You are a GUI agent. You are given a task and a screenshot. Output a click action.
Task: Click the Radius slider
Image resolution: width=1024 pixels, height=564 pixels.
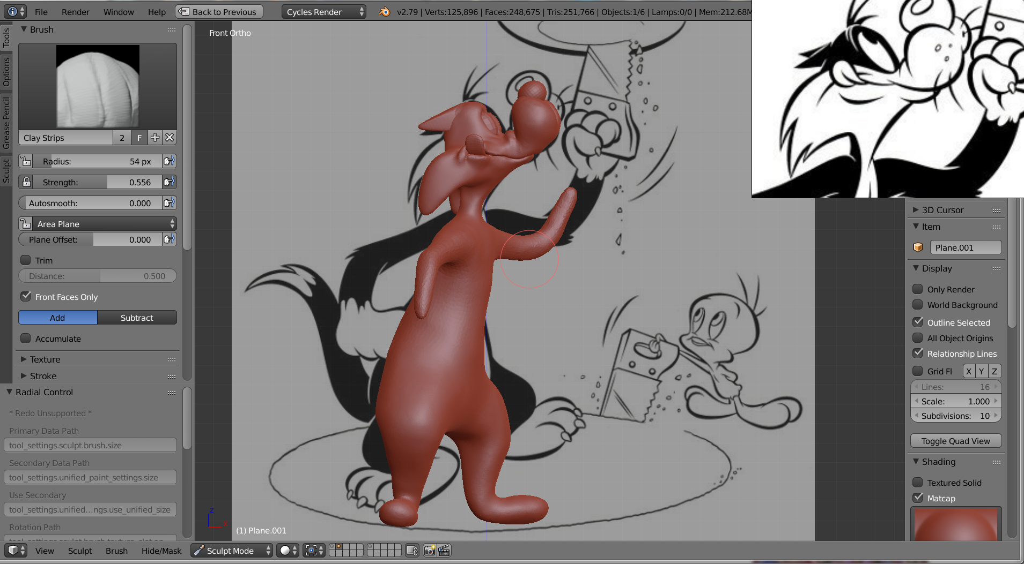pyautogui.click(x=97, y=161)
